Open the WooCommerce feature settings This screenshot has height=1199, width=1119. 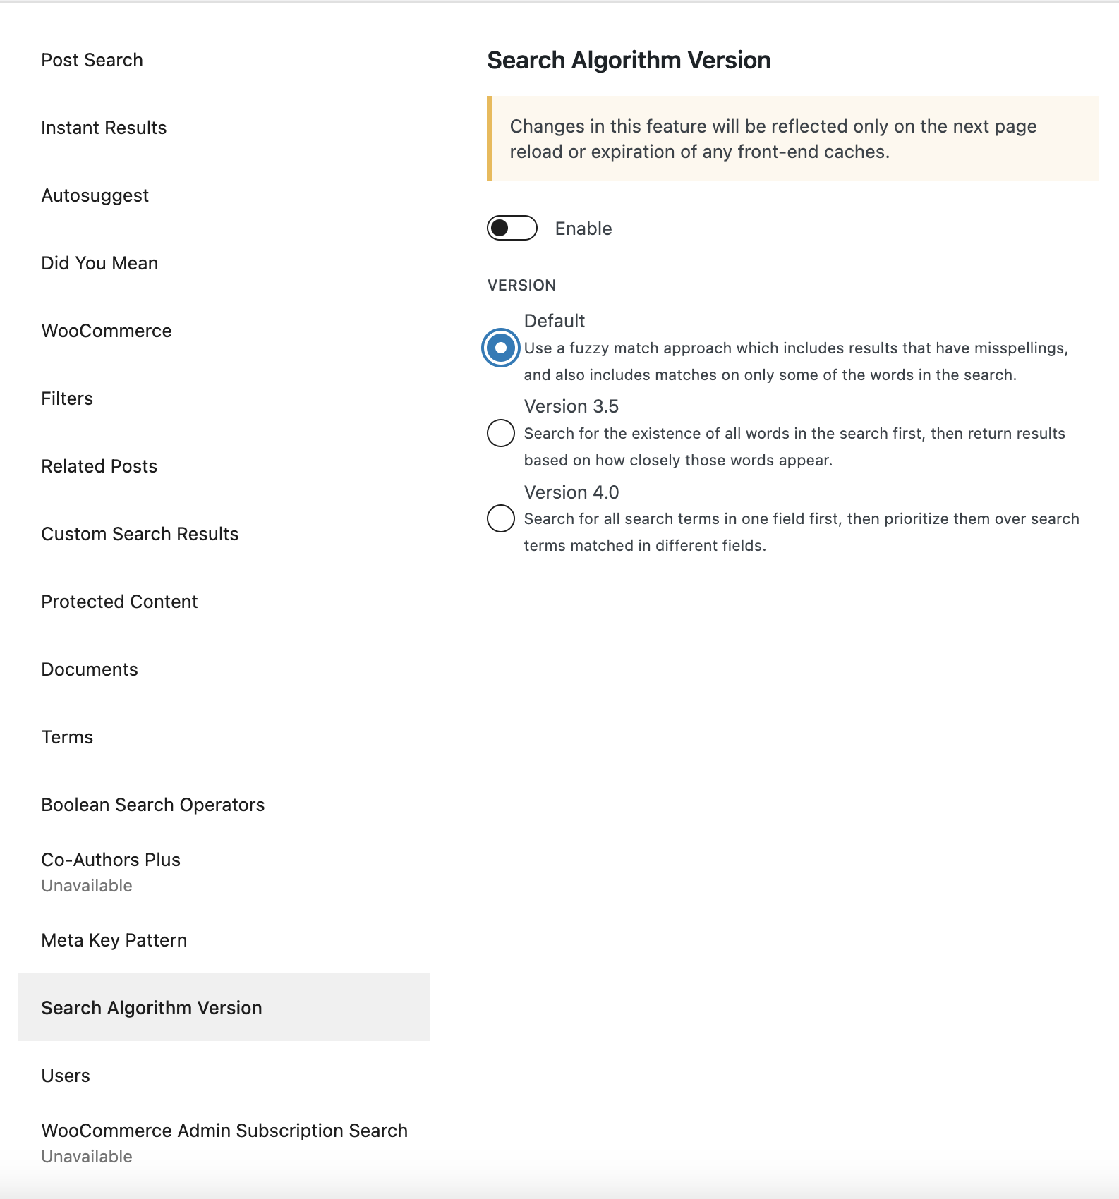pyautogui.click(x=107, y=330)
